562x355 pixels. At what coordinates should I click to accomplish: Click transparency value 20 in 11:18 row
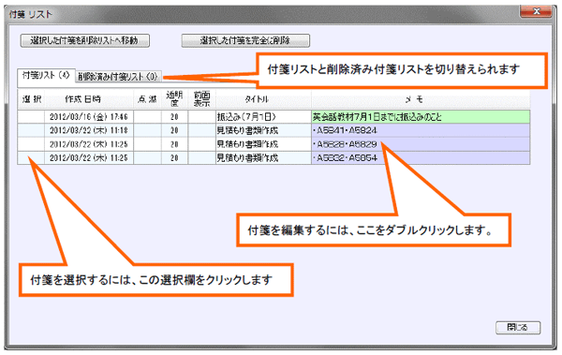tap(174, 130)
